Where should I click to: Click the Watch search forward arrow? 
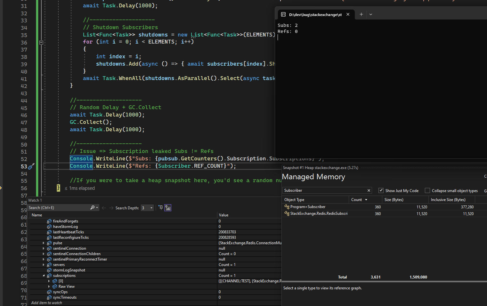111,208
